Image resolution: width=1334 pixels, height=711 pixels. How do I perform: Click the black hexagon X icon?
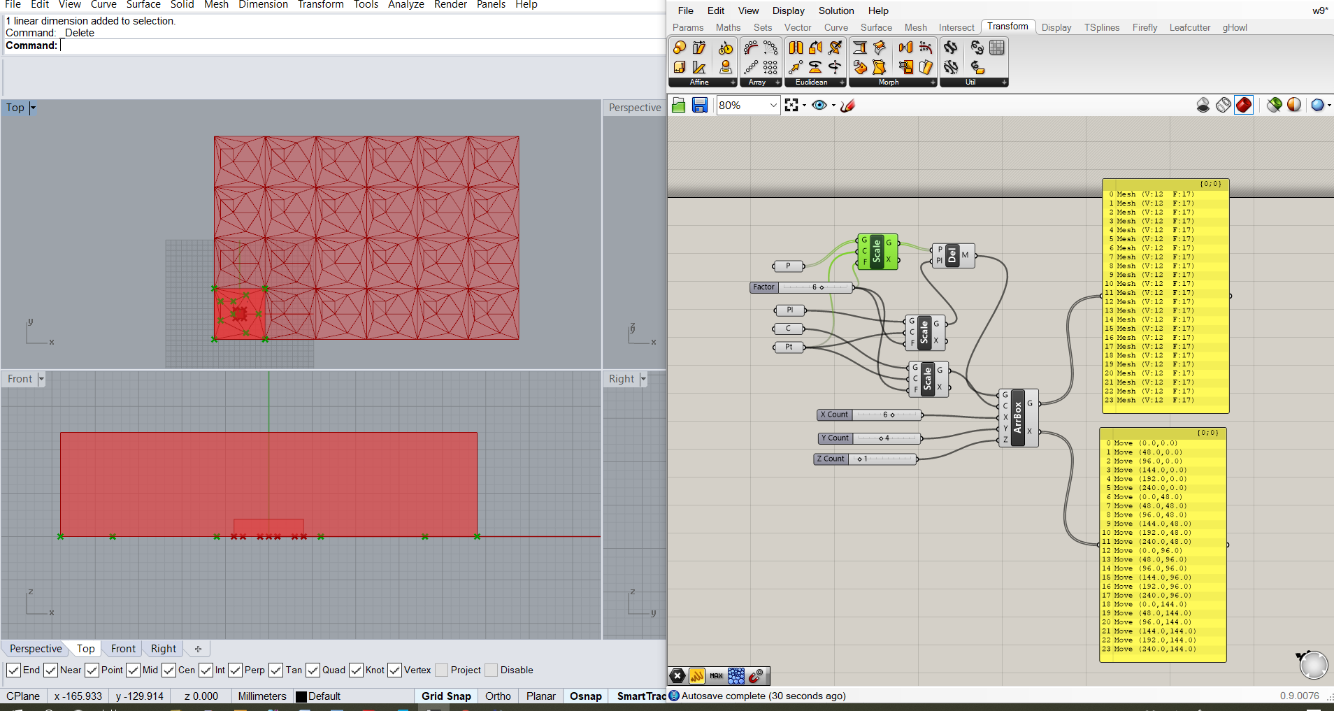[677, 676]
